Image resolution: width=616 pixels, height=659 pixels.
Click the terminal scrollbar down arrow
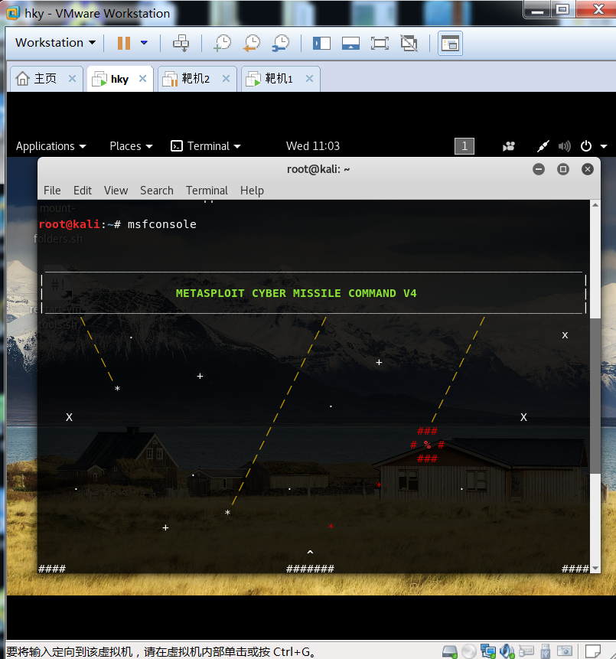click(595, 568)
